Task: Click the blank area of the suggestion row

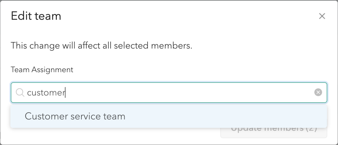Action: pyautogui.click(x=227, y=116)
